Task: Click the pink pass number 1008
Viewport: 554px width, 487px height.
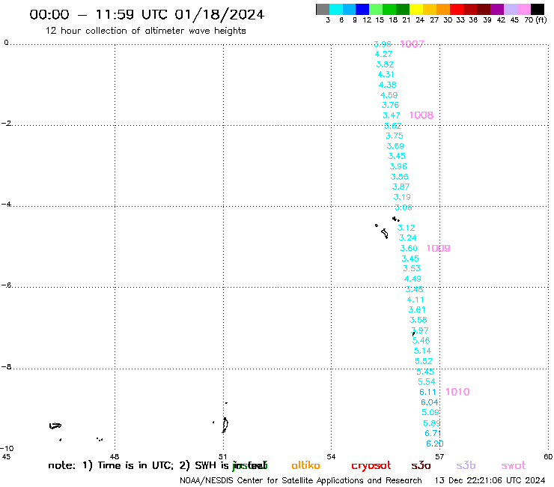Action: (421, 115)
